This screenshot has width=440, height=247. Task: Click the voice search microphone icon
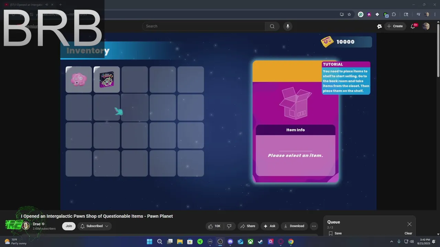tap(288, 26)
